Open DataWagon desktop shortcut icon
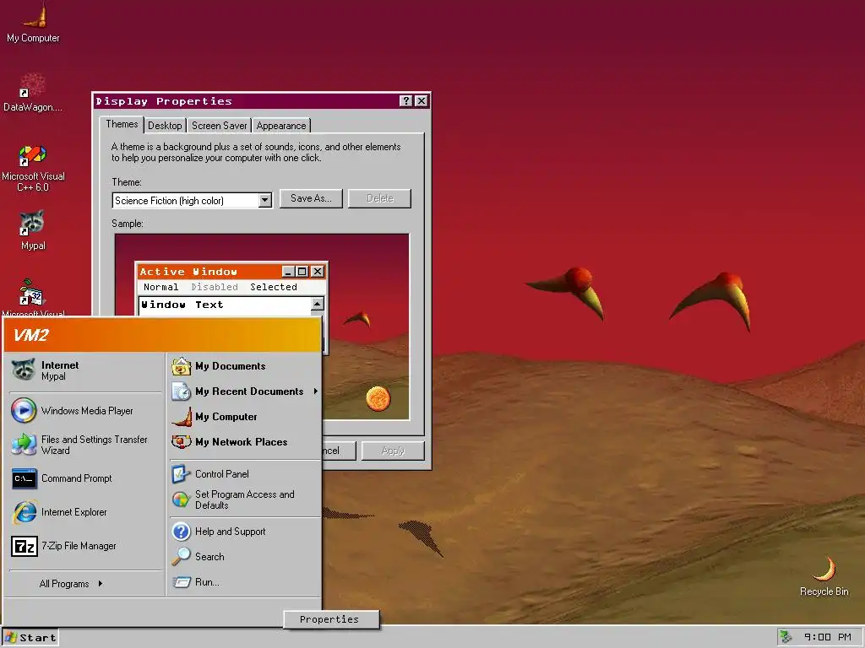 pos(33,92)
